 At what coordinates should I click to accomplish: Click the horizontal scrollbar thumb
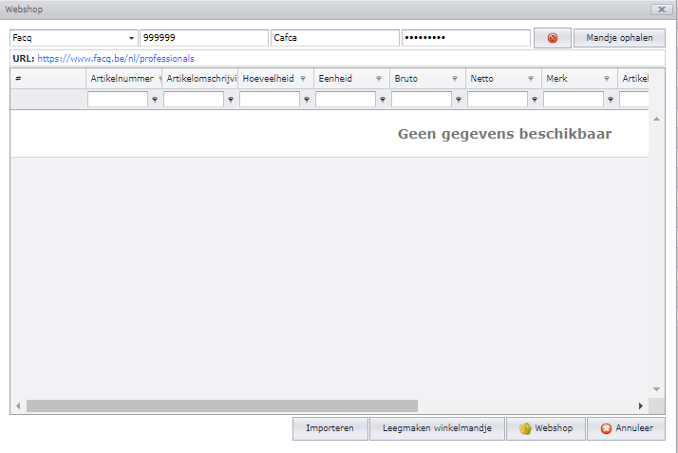[222, 406]
